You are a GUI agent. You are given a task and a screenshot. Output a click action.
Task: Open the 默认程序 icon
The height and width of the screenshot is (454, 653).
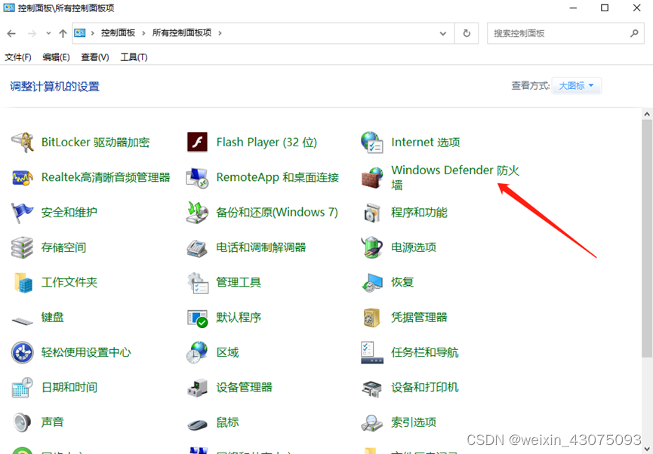click(197, 318)
